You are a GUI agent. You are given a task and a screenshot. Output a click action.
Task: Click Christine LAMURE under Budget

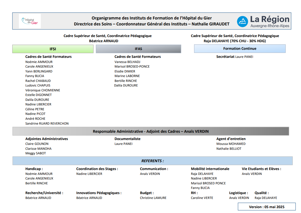[x=153, y=198]
